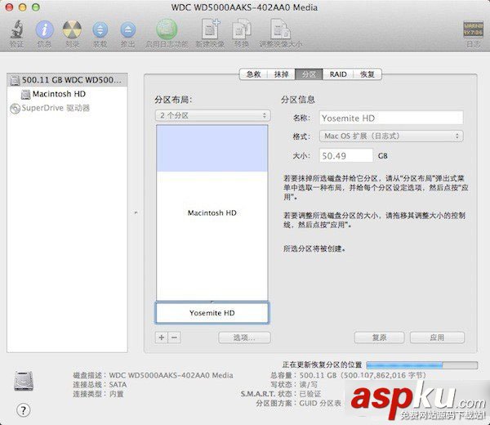Click the 复原 Revert button
Screen dimensions: 490x425
[x=379, y=338]
